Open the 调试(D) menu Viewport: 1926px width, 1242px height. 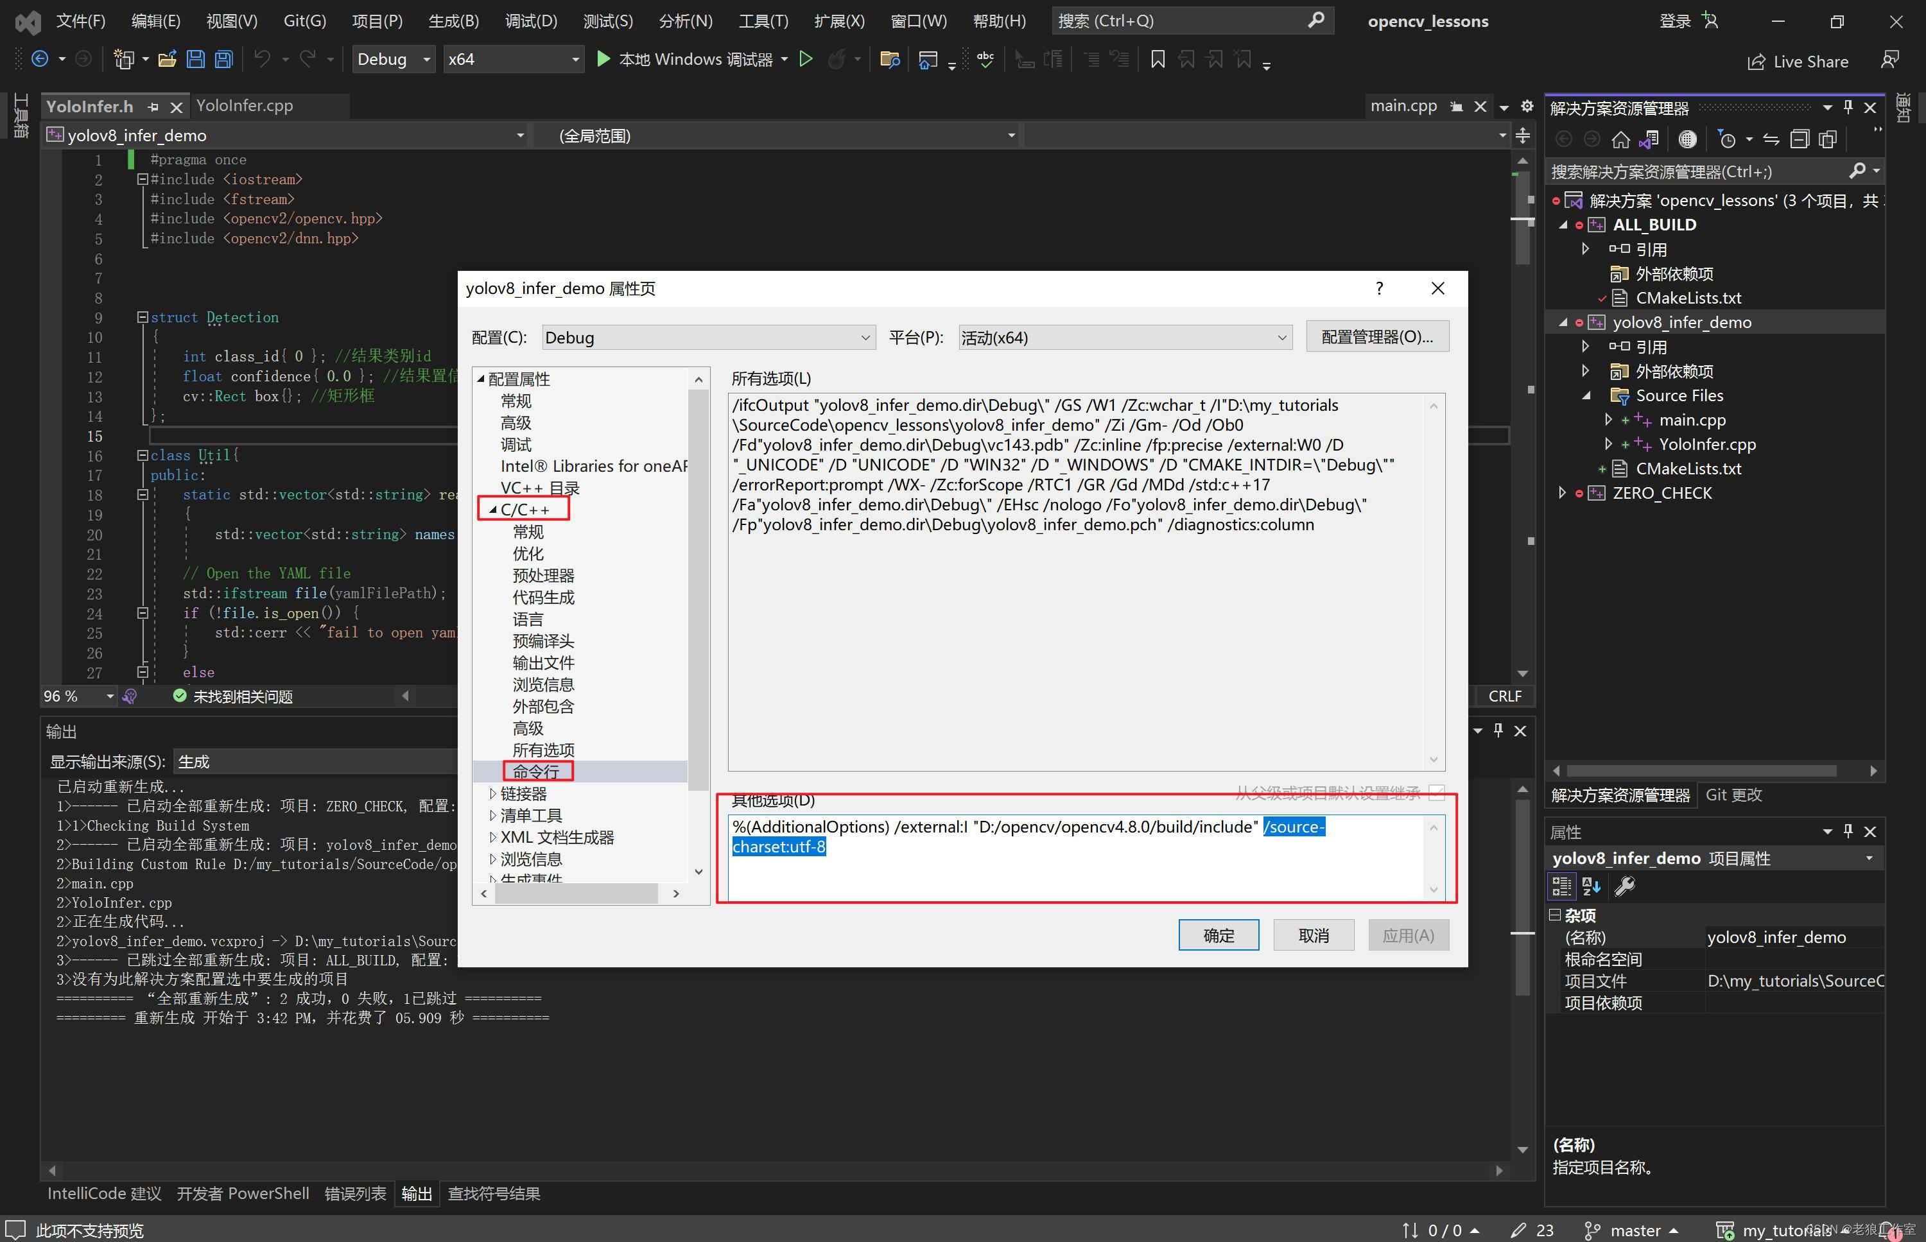(x=531, y=21)
